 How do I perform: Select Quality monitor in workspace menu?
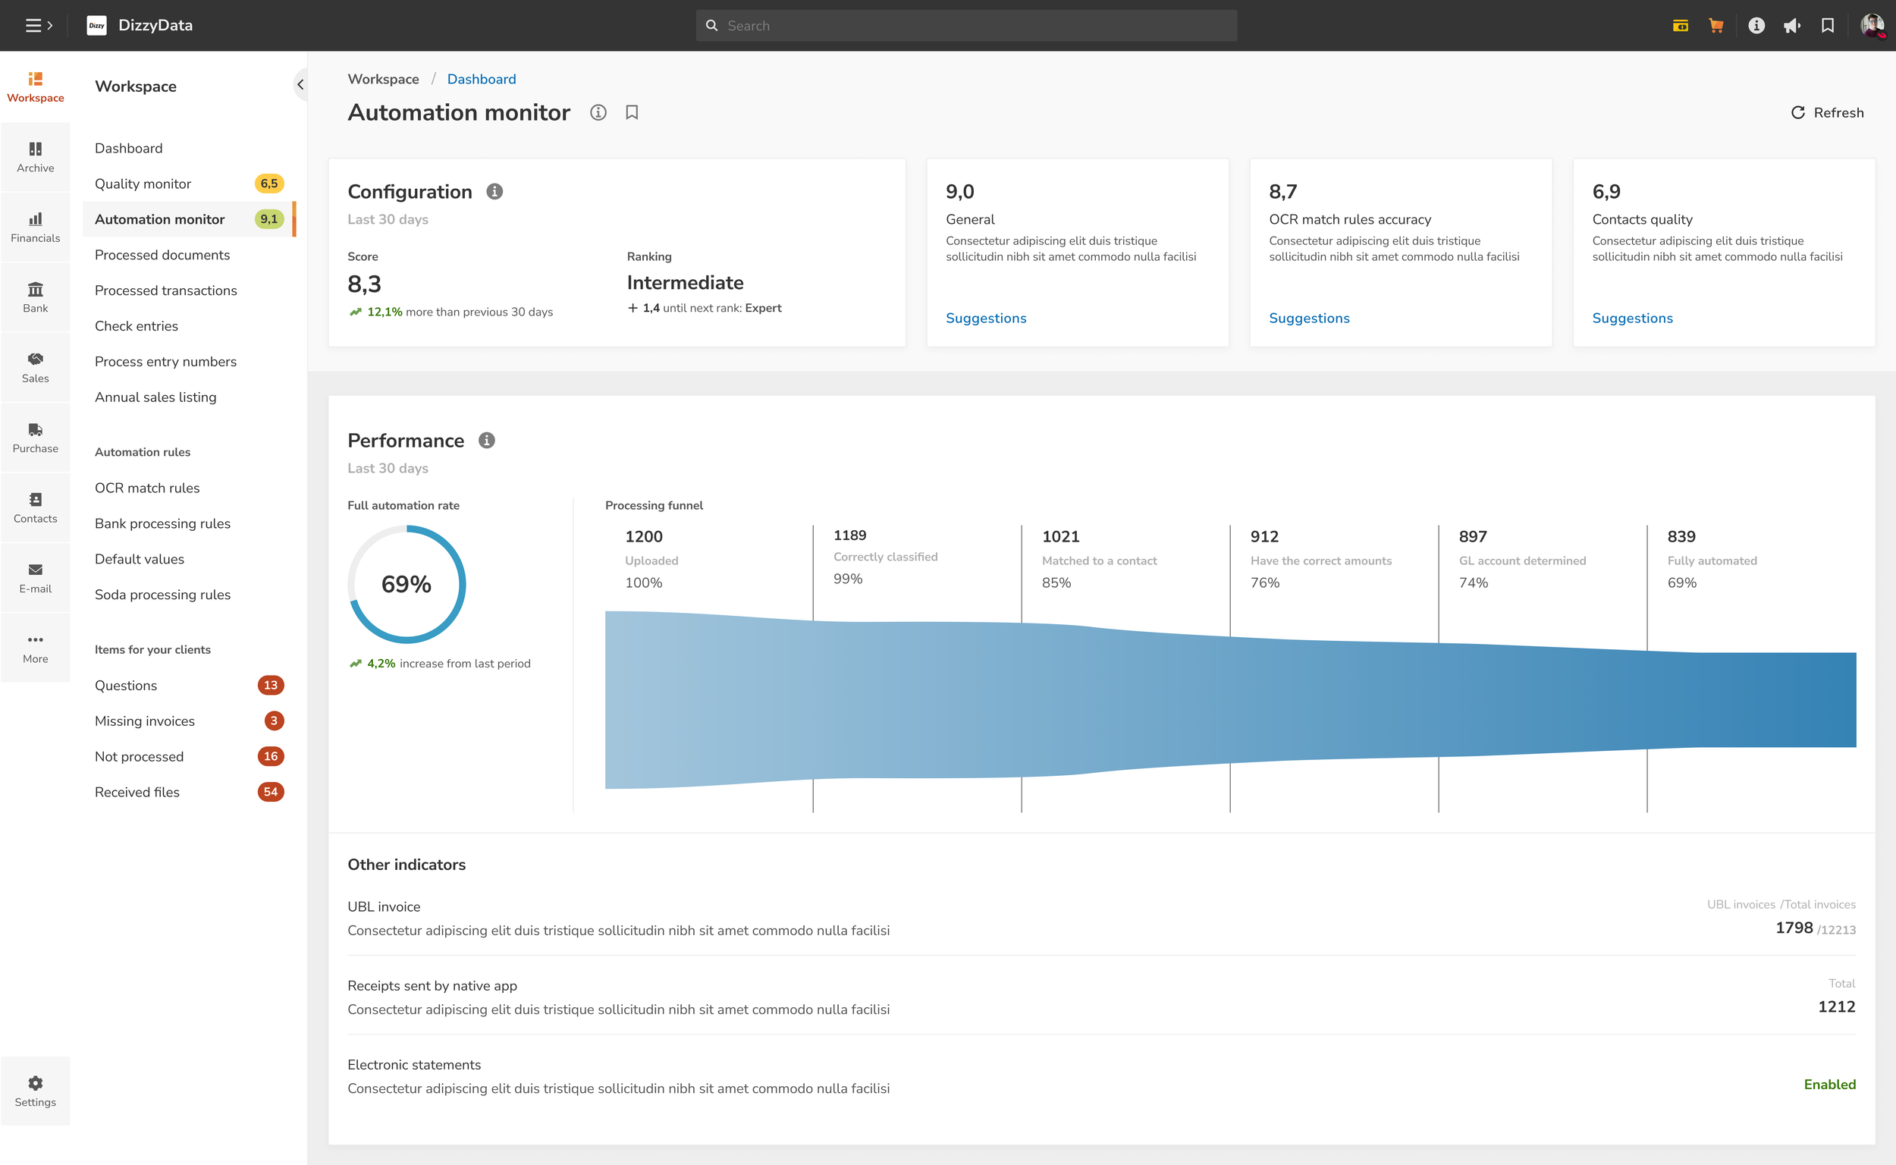point(143,184)
